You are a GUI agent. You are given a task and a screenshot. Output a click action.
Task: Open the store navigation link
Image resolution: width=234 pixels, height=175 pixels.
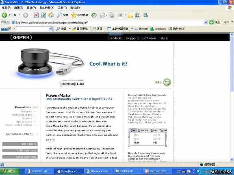tap(164, 38)
